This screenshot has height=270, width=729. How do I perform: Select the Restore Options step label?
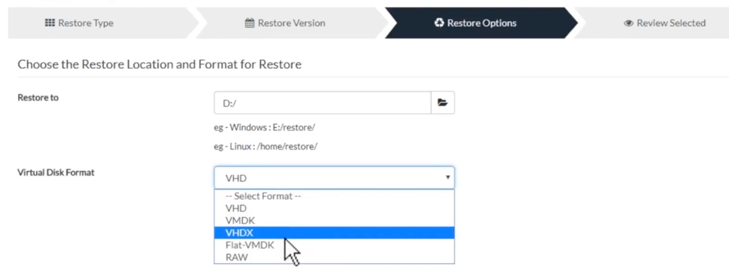481,24
